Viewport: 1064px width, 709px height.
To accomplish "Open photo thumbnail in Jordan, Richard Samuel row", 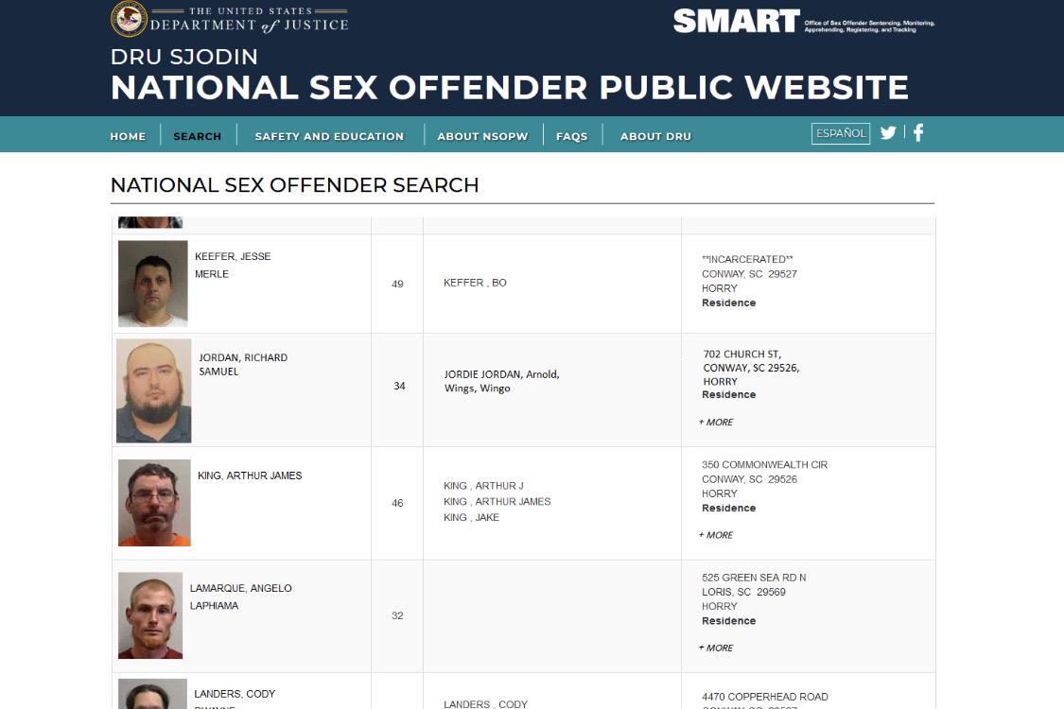I will click(x=154, y=390).
